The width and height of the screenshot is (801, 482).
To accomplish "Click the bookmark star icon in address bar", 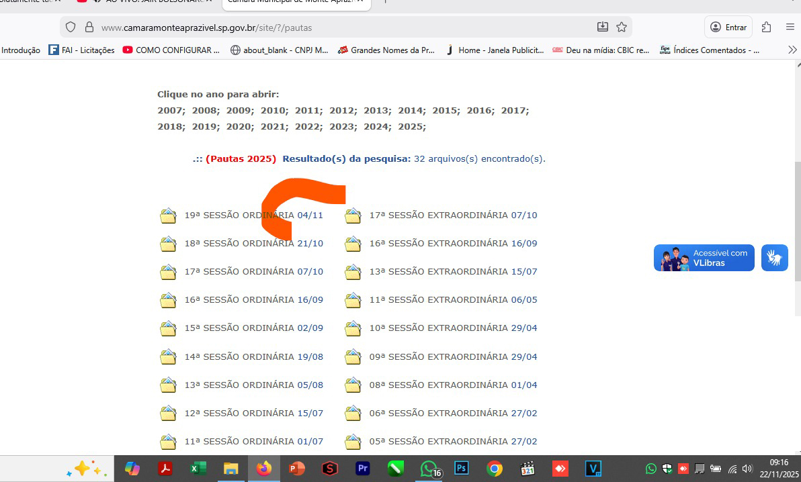I will tap(622, 28).
